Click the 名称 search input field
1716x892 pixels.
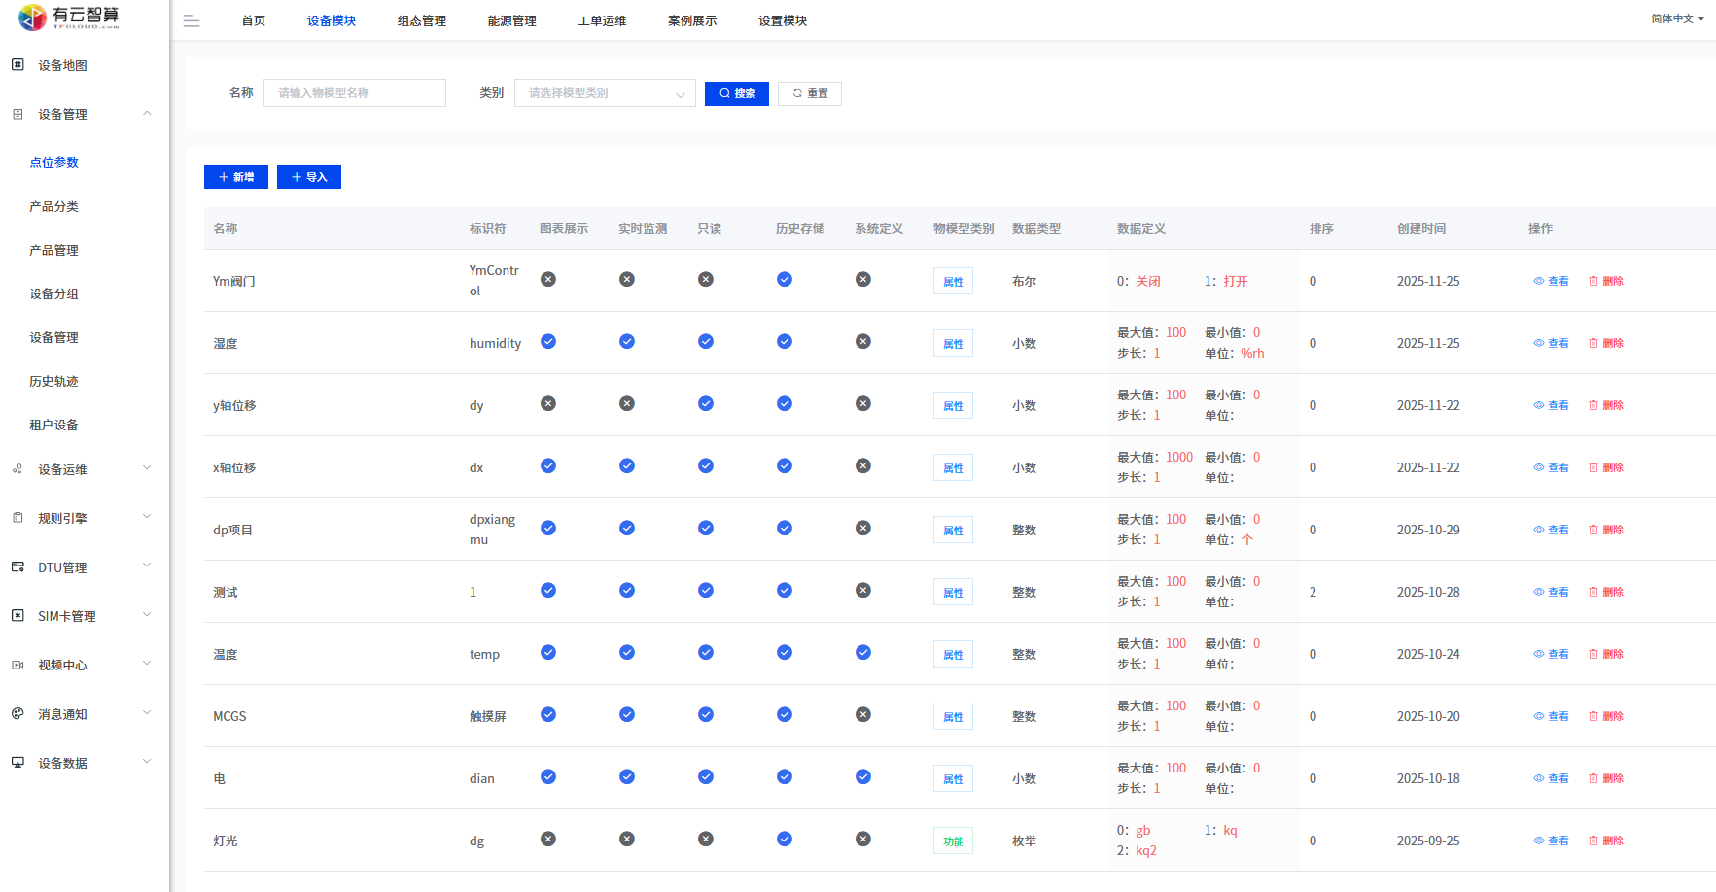[355, 93]
